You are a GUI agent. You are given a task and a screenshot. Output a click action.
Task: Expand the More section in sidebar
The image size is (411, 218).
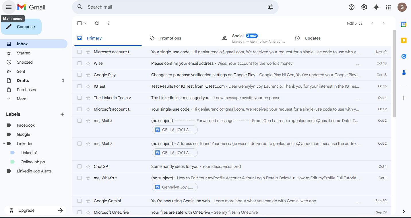click(x=22, y=99)
